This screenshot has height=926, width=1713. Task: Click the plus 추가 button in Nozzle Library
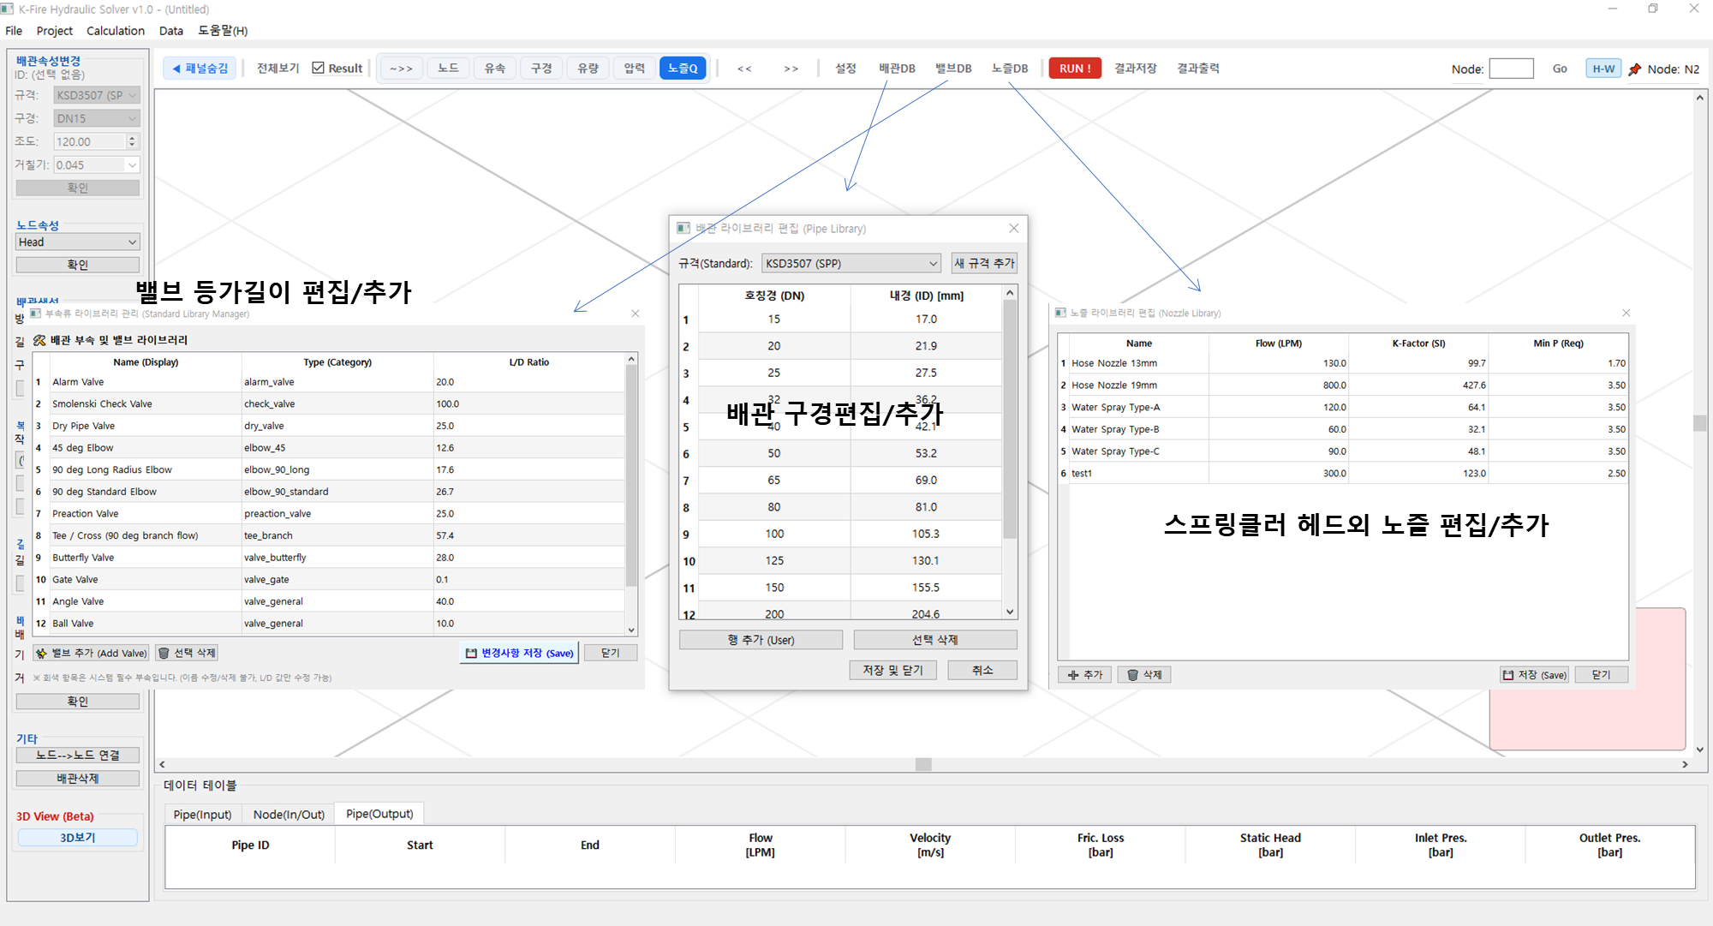coord(1084,675)
